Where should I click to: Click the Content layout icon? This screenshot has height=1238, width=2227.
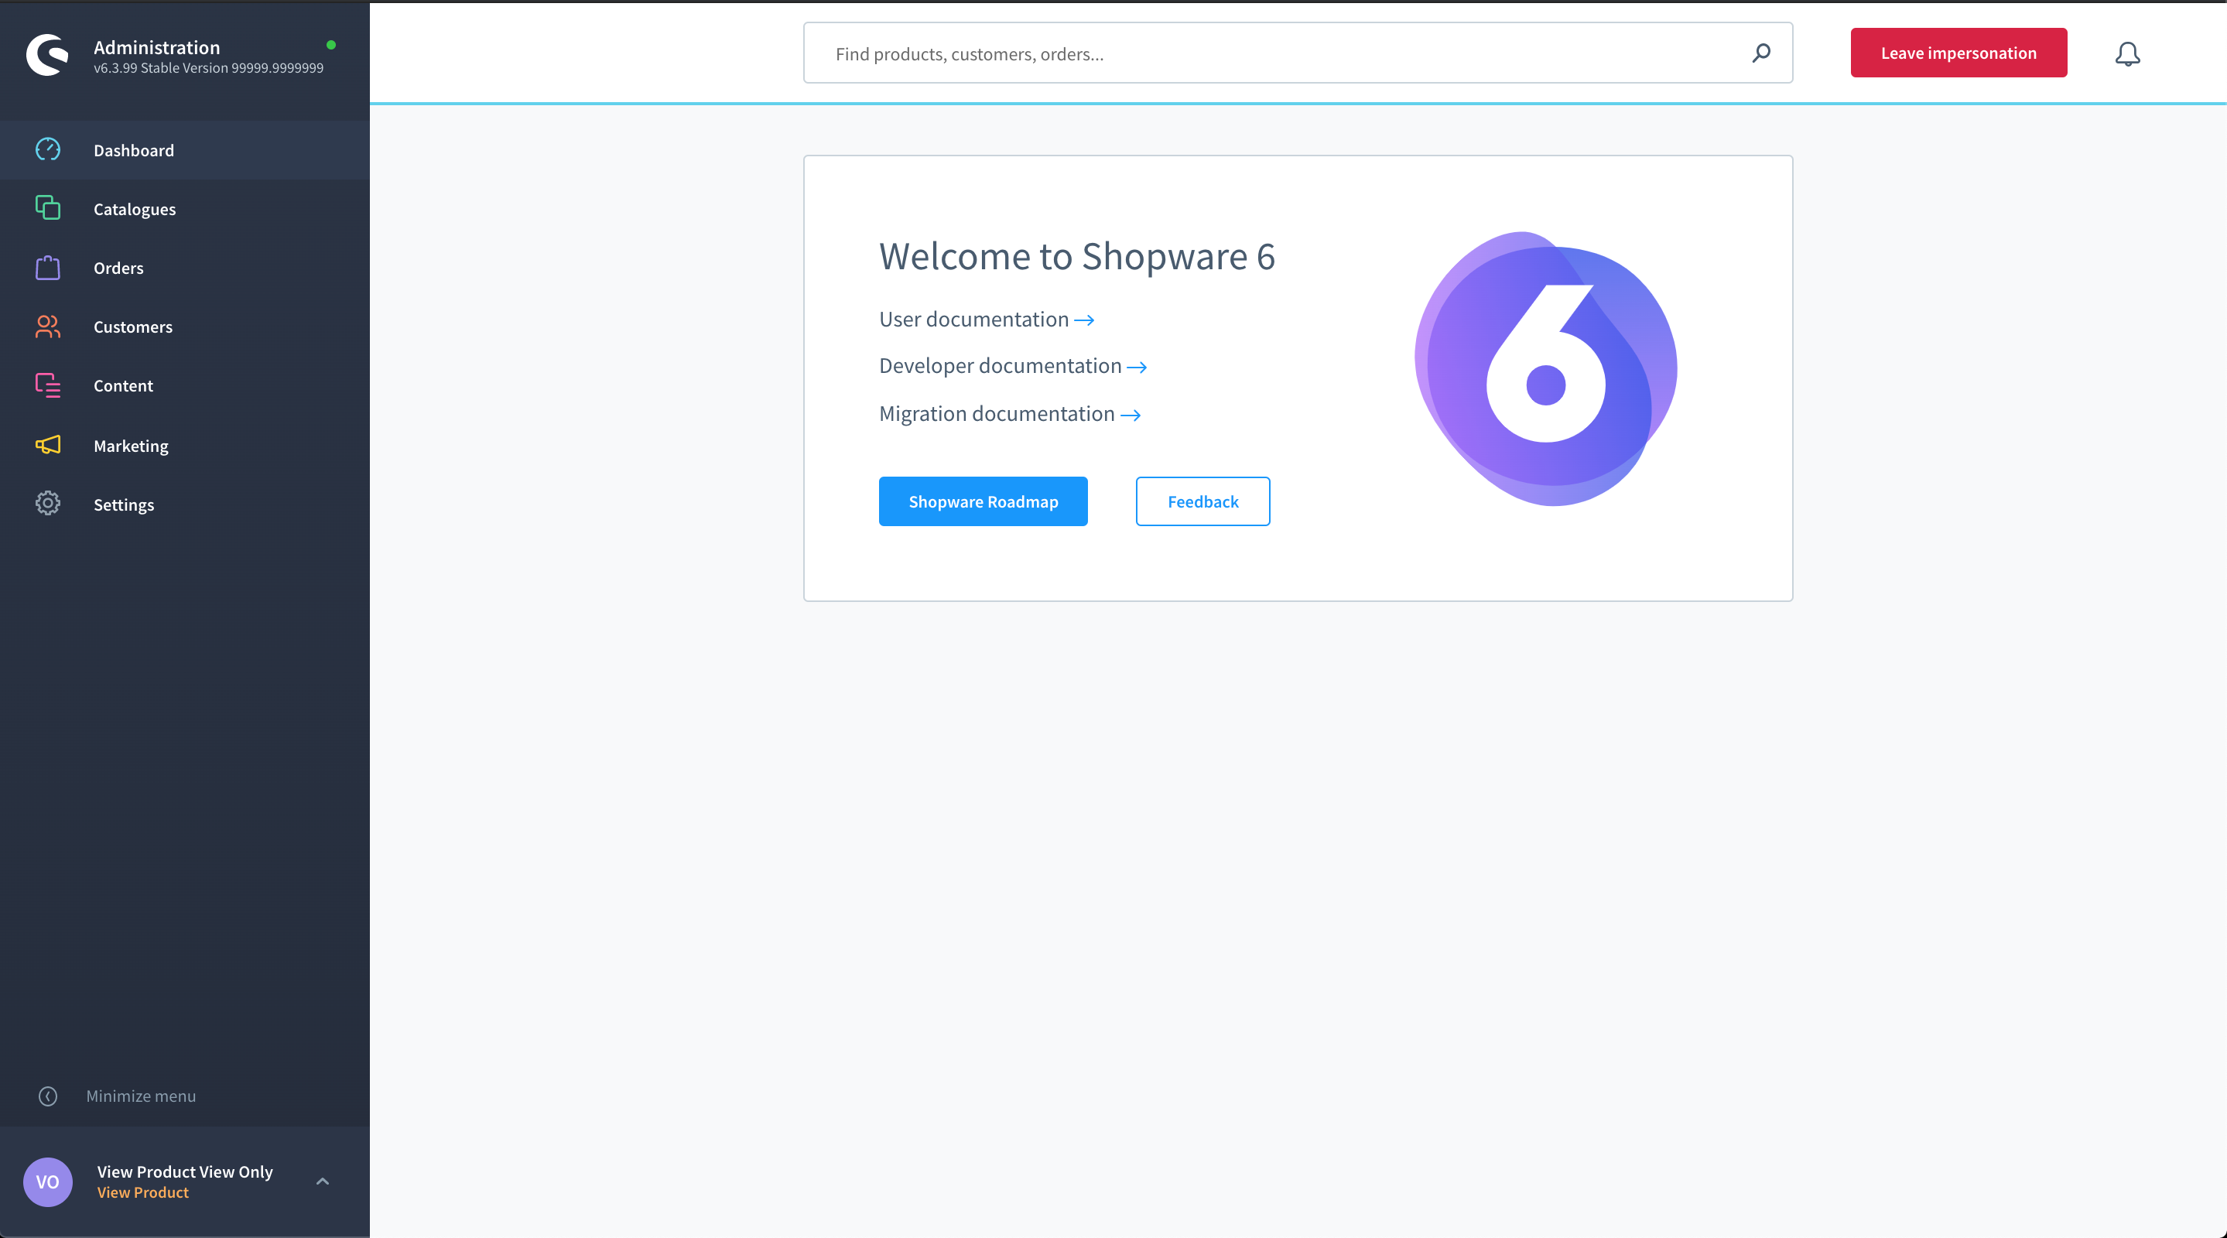[47, 385]
